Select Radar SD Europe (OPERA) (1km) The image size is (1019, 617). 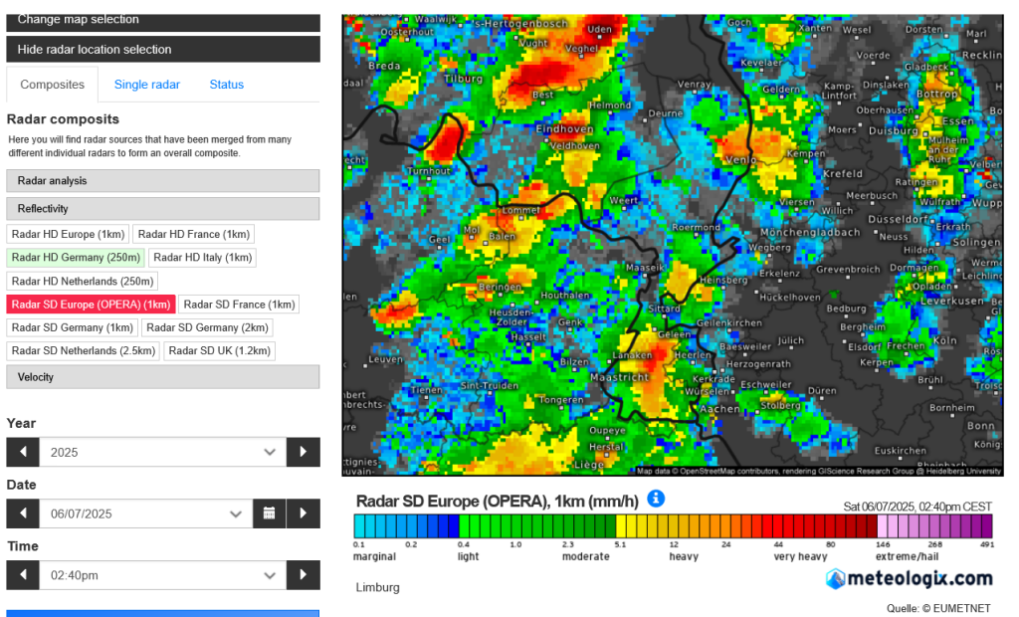(x=91, y=305)
